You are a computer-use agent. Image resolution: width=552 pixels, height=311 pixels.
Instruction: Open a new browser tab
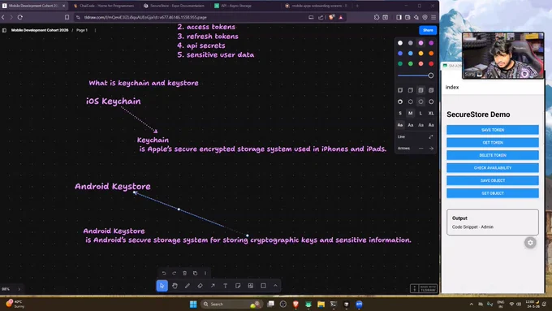[357, 6]
